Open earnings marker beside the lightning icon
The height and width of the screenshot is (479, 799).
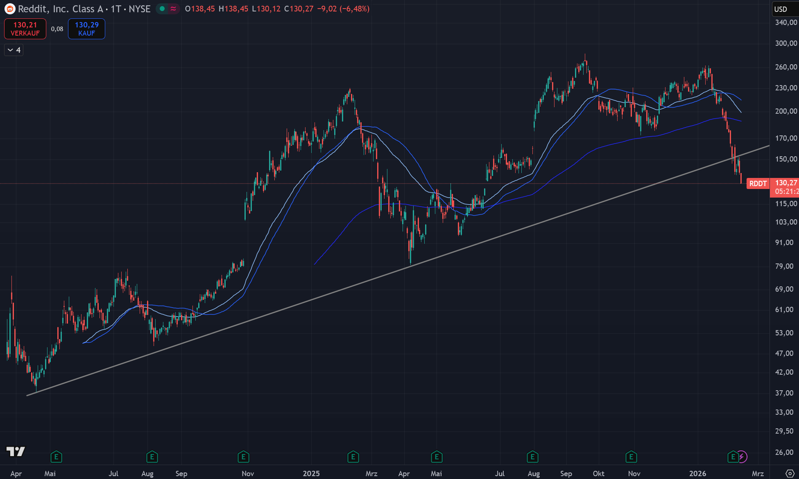[x=733, y=457]
